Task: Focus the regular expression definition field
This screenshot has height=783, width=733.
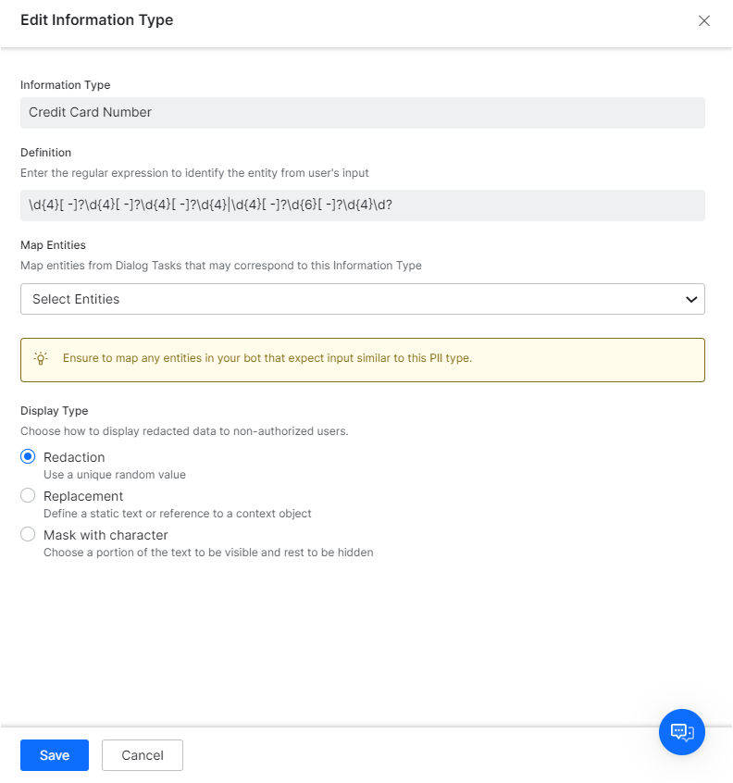Action: click(363, 205)
